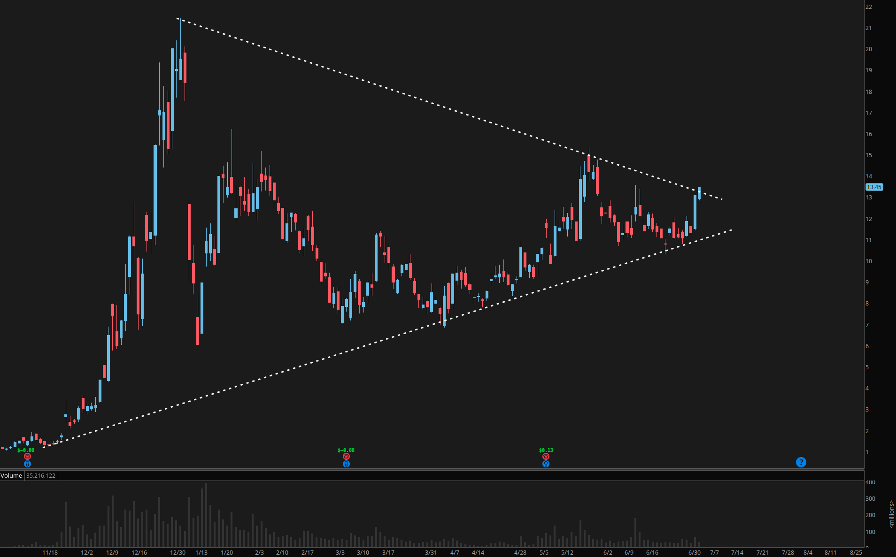Click the $-0.68 earnings value label
The height and width of the screenshot is (557, 896).
point(346,450)
